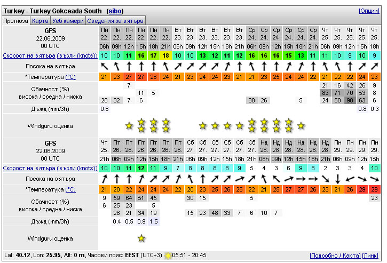Image resolution: width=387 pixels, height=263 pixels.
Task: Click star rating at Вт 23. 12h
Action: coord(202,126)
